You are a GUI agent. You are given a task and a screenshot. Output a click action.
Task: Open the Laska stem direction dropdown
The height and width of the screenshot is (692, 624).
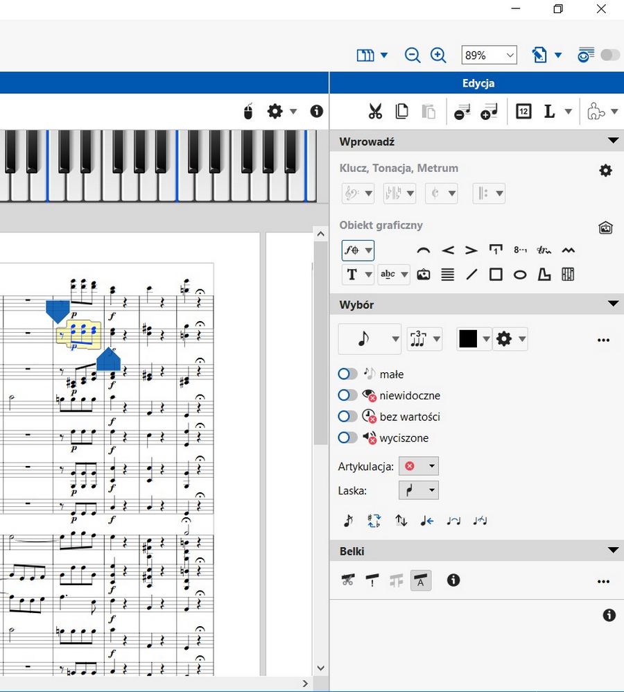click(x=418, y=490)
